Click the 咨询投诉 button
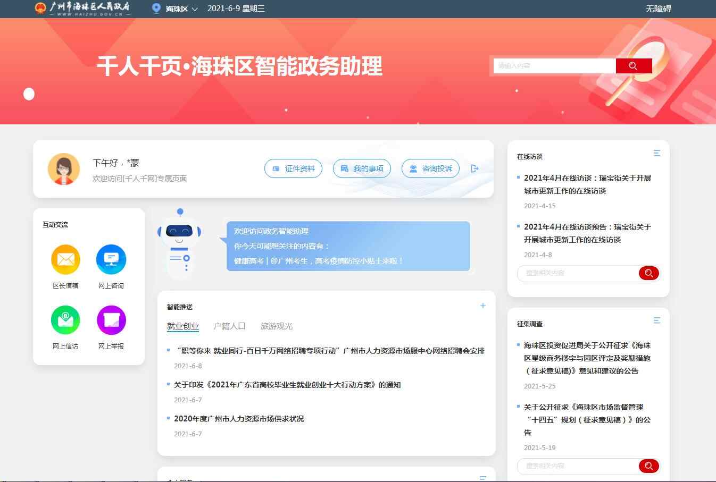716x482 pixels. (x=430, y=168)
